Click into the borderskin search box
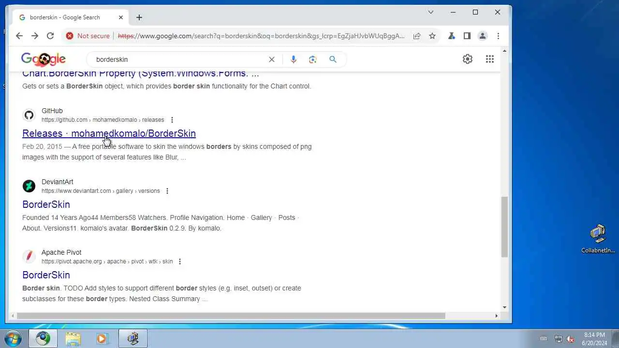This screenshot has width=619, height=348. click(x=179, y=59)
